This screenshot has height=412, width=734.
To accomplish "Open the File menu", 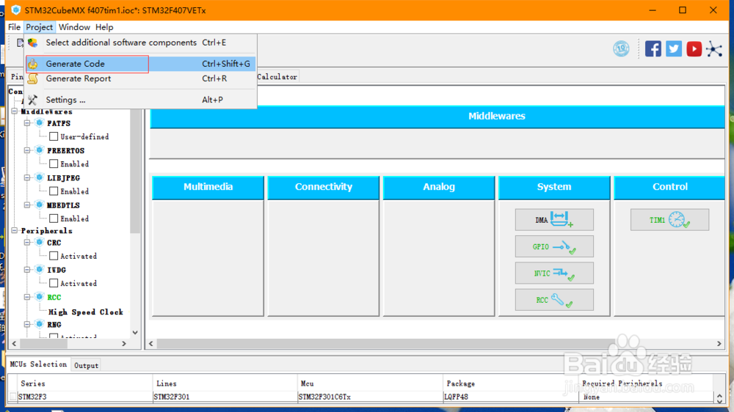I will 14,27.
